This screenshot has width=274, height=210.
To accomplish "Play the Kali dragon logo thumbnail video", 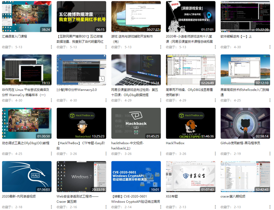I will point(27,176).
